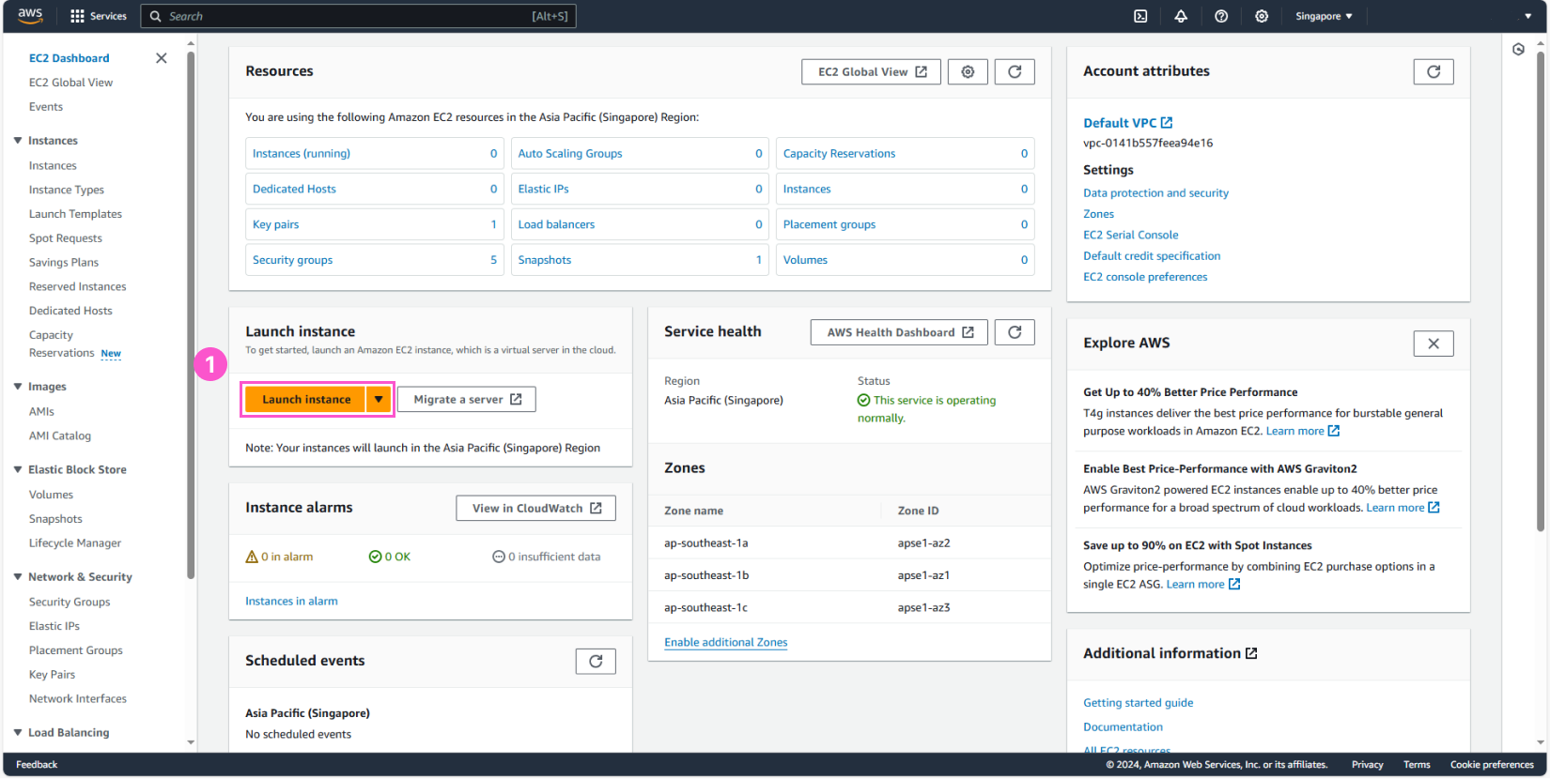The image size is (1550, 779).
Task: Close the EC2 sidebar navigation panel
Action: click(162, 58)
